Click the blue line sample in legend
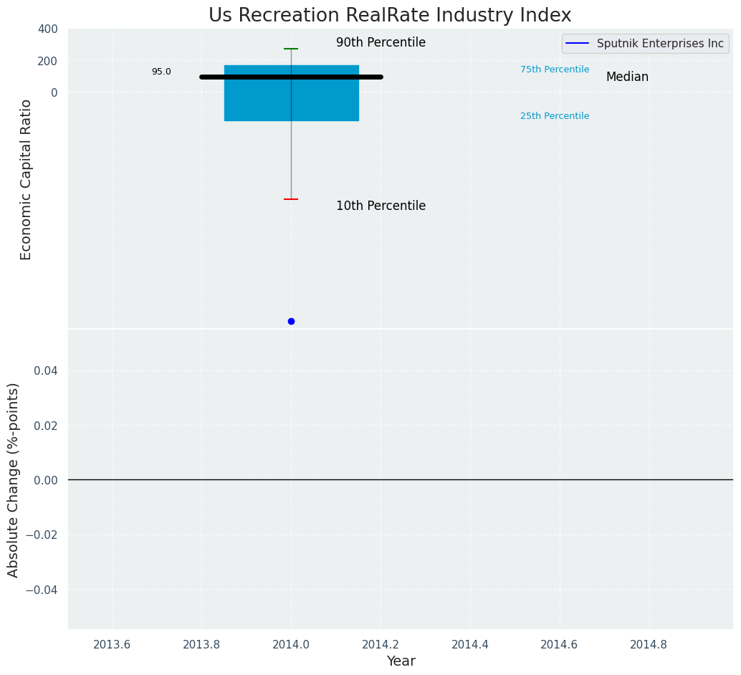The width and height of the screenshot is (741, 675). pos(577,44)
